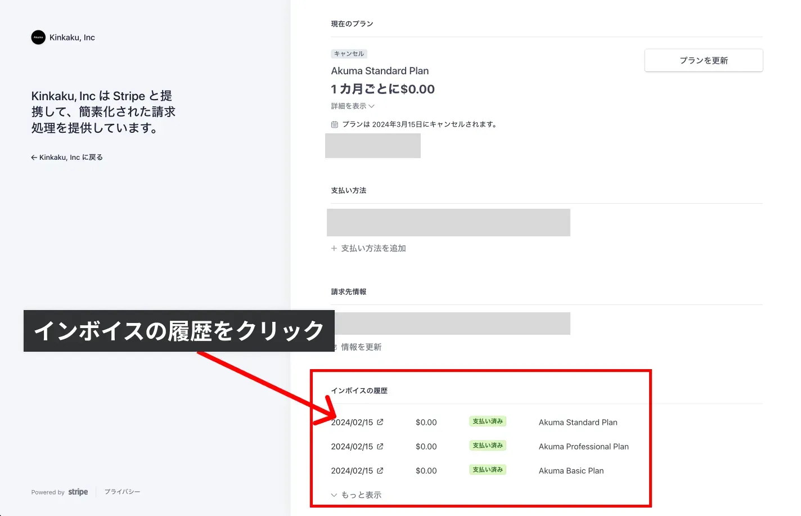801x516 pixels.
Task: Click the プランを更新 button
Action: 704,60
